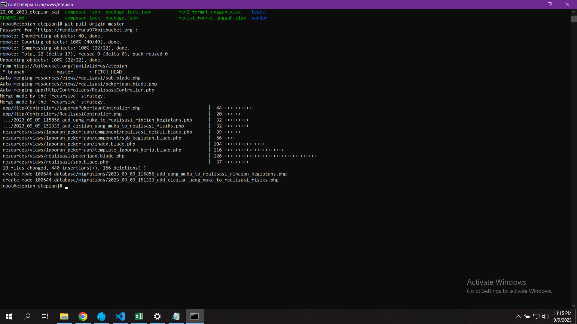This screenshot has width=577, height=324.
Task: Open Windows Start menu
Action: coord(9,316)
